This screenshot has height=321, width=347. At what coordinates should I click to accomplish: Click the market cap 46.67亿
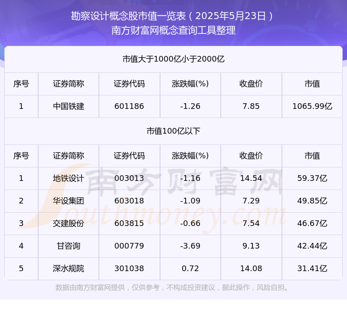click(312, 223)
